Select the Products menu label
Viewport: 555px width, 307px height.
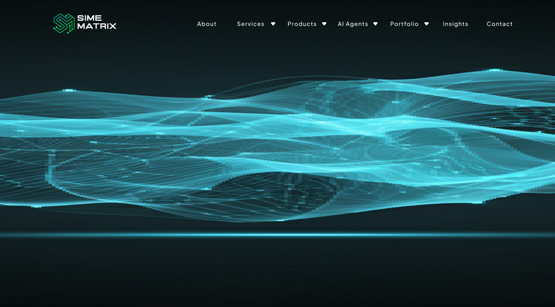tap(302, 24)
